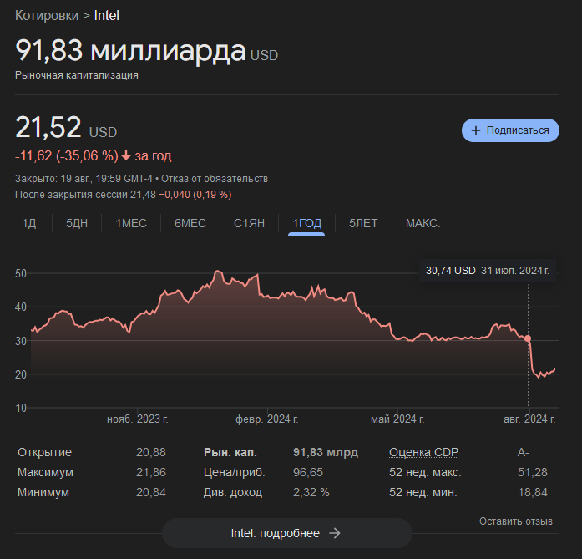The image size is (582, 559).
Task: Click the Рыночная капитализация caption
Action: (77, 75)
